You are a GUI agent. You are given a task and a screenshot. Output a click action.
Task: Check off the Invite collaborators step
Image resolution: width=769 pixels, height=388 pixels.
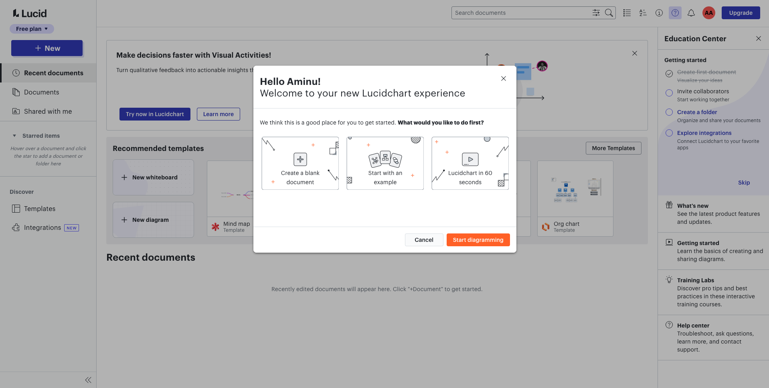coord(669,93)
